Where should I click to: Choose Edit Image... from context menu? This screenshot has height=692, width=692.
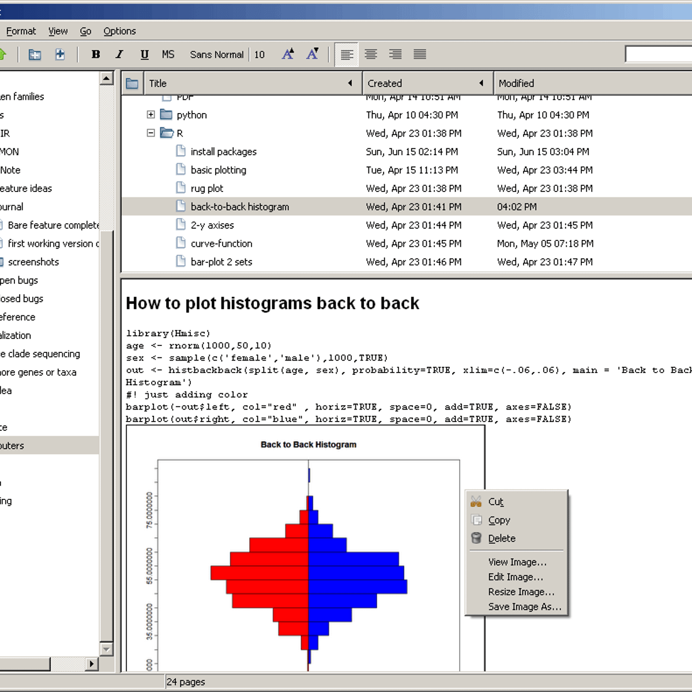[x=517, y=577]
